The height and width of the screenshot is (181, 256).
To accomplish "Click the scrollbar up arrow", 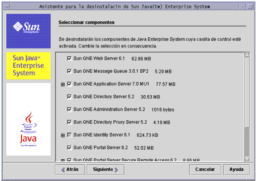I will point(247,55).
